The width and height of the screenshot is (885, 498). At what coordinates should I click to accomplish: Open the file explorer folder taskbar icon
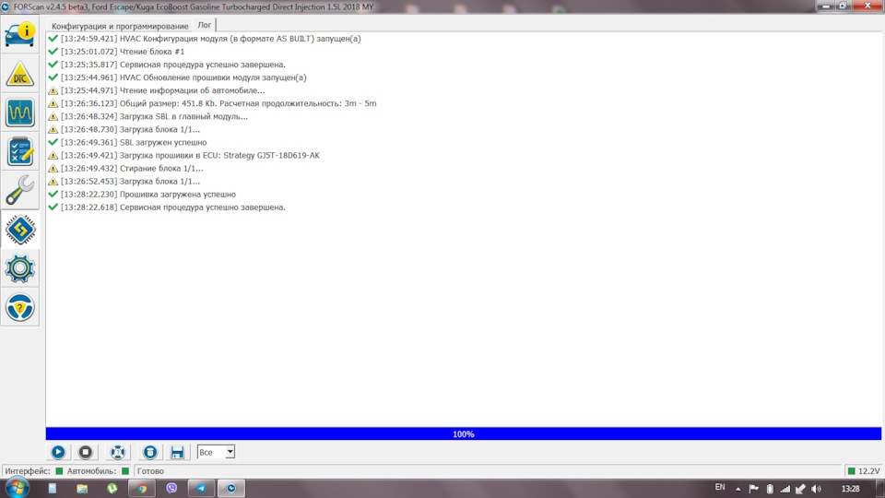click(x=82, y=489)
